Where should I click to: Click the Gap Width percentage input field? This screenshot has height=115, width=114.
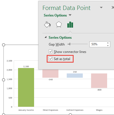click(x=98, y=44)
